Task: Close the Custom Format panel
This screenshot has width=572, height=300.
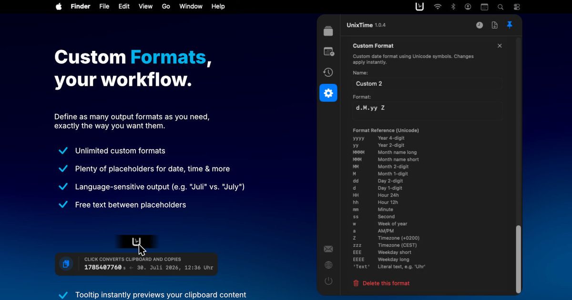Action: pos(500,46)
